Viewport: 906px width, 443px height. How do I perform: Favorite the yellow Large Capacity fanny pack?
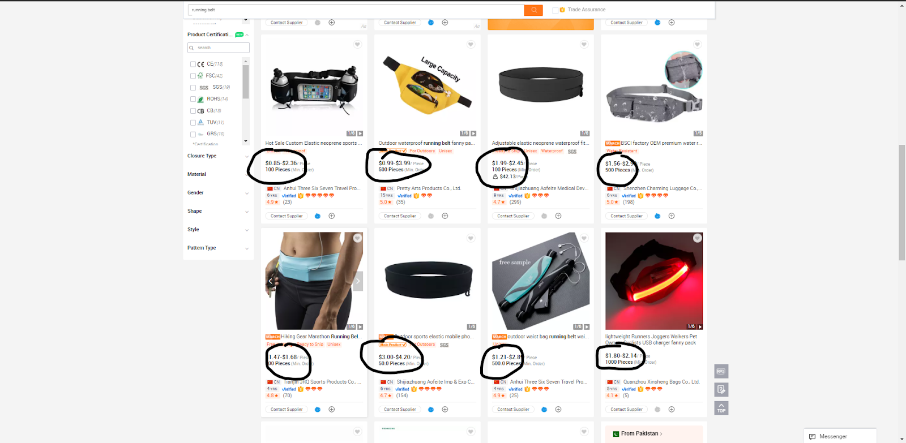pos(471,45)
